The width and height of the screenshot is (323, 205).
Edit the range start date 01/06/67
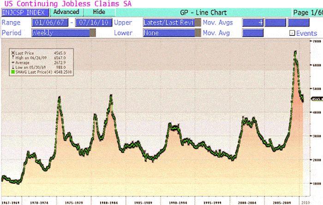[x=49, y=22]
